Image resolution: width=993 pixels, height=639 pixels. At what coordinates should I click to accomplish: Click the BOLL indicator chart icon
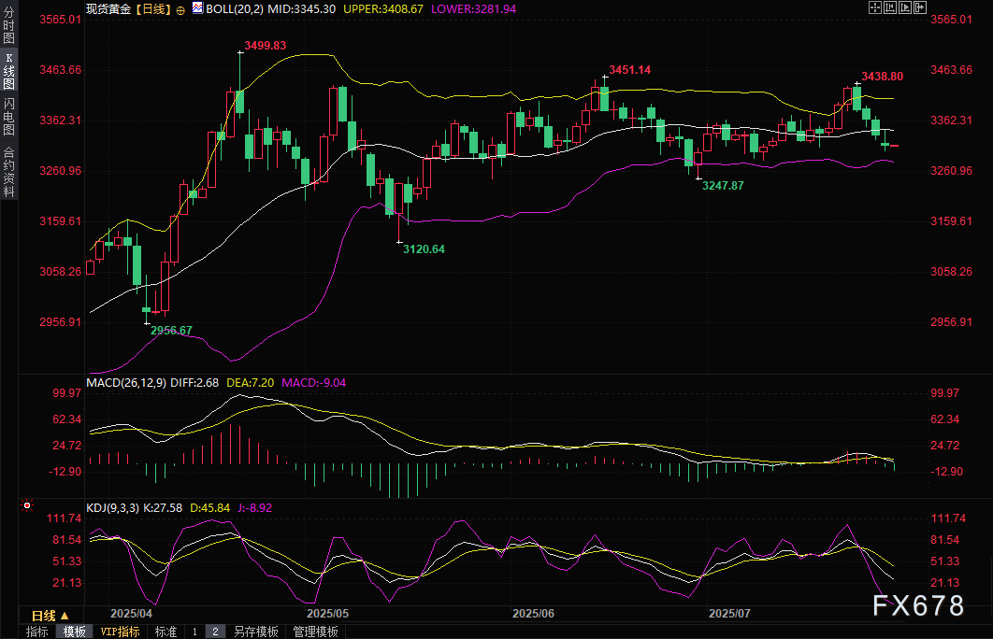pos(197,8)
